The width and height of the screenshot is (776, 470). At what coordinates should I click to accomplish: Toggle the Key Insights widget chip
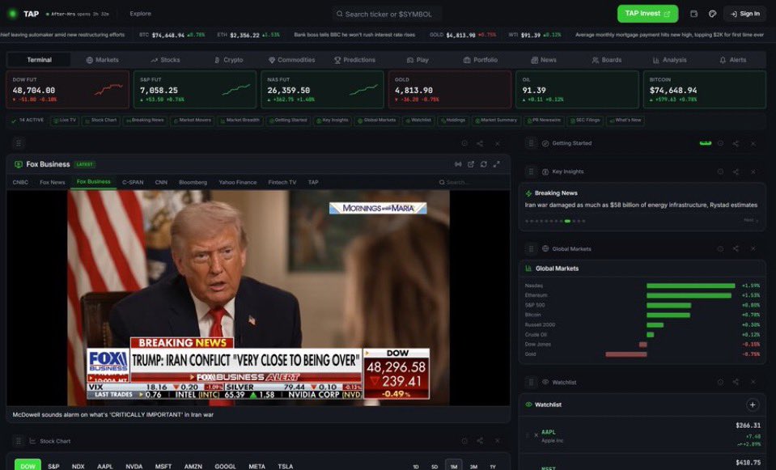332,121
